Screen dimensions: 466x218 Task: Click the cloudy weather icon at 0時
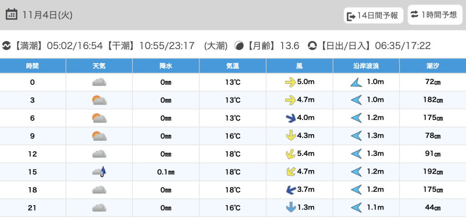point(99,82)
